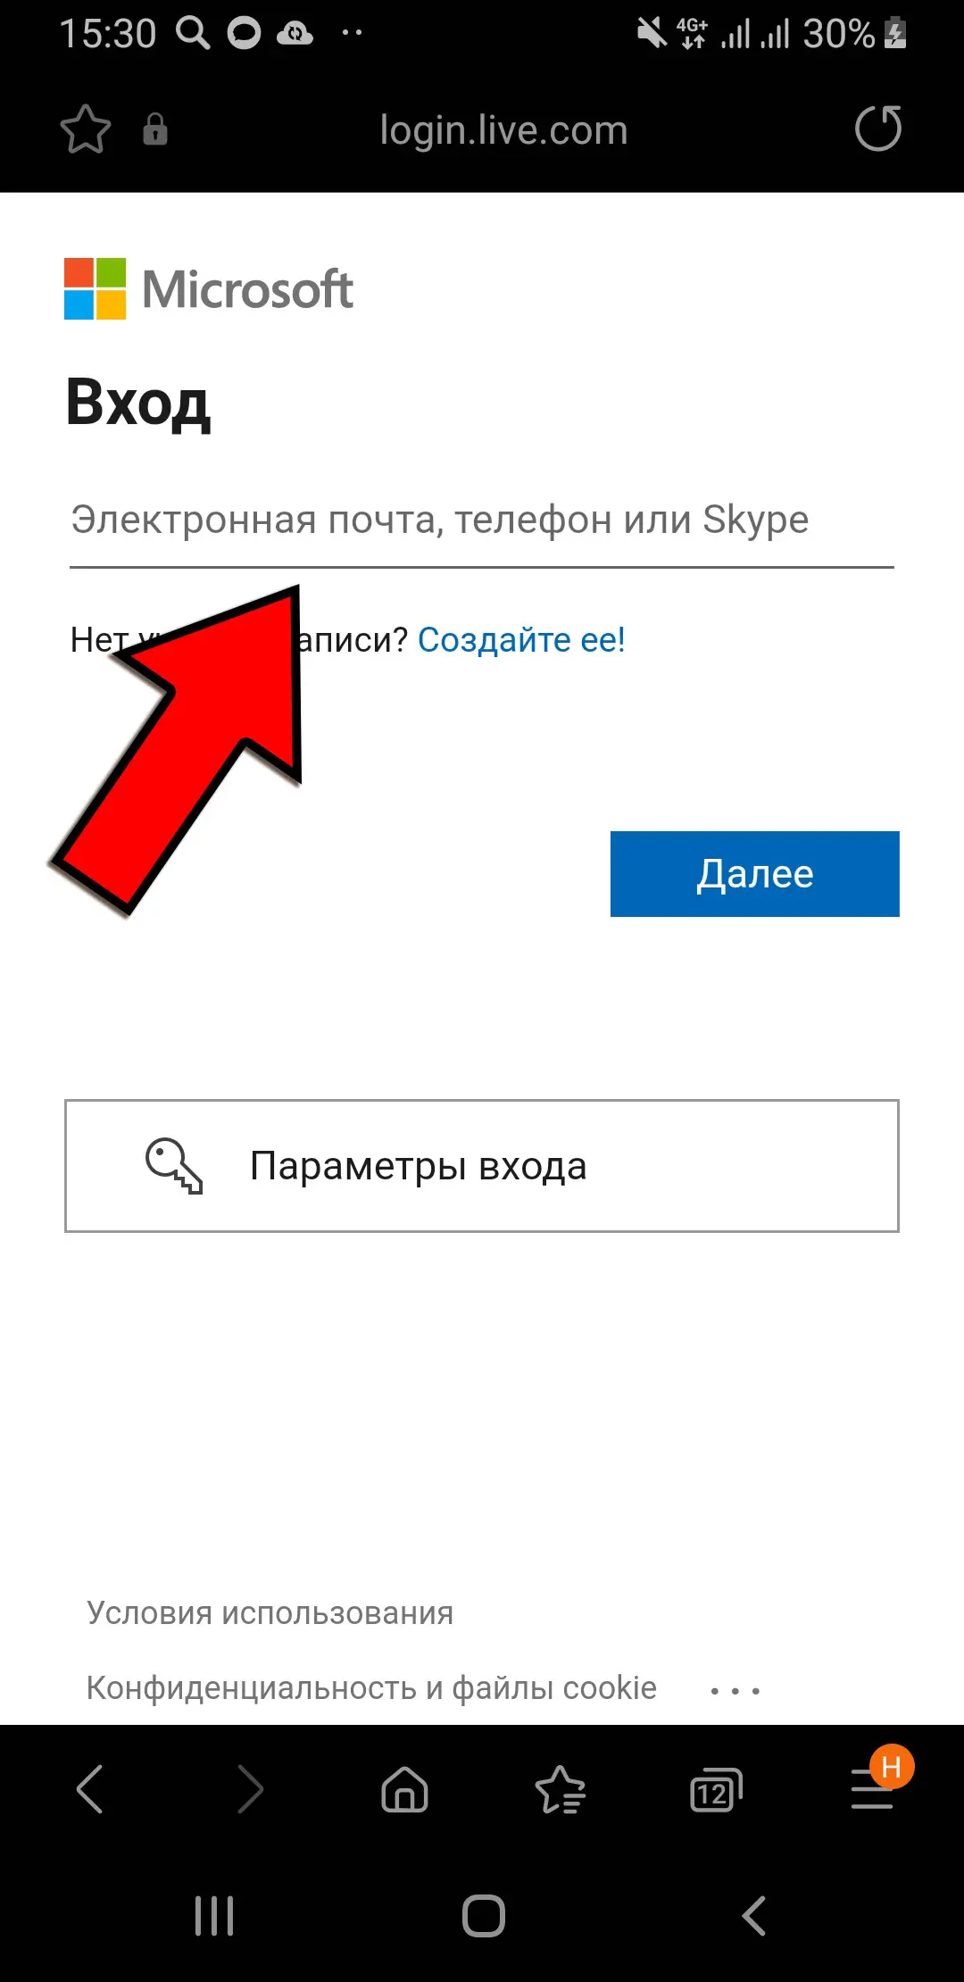The height and width of the screenshot is (1982, 964).
Task: Open the bookmarks list star icon
Action: tap(561, 1789)
